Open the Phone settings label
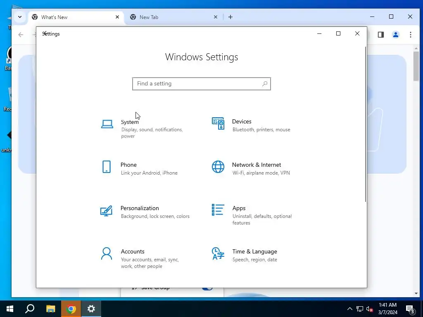 click(x=128, y=165)
